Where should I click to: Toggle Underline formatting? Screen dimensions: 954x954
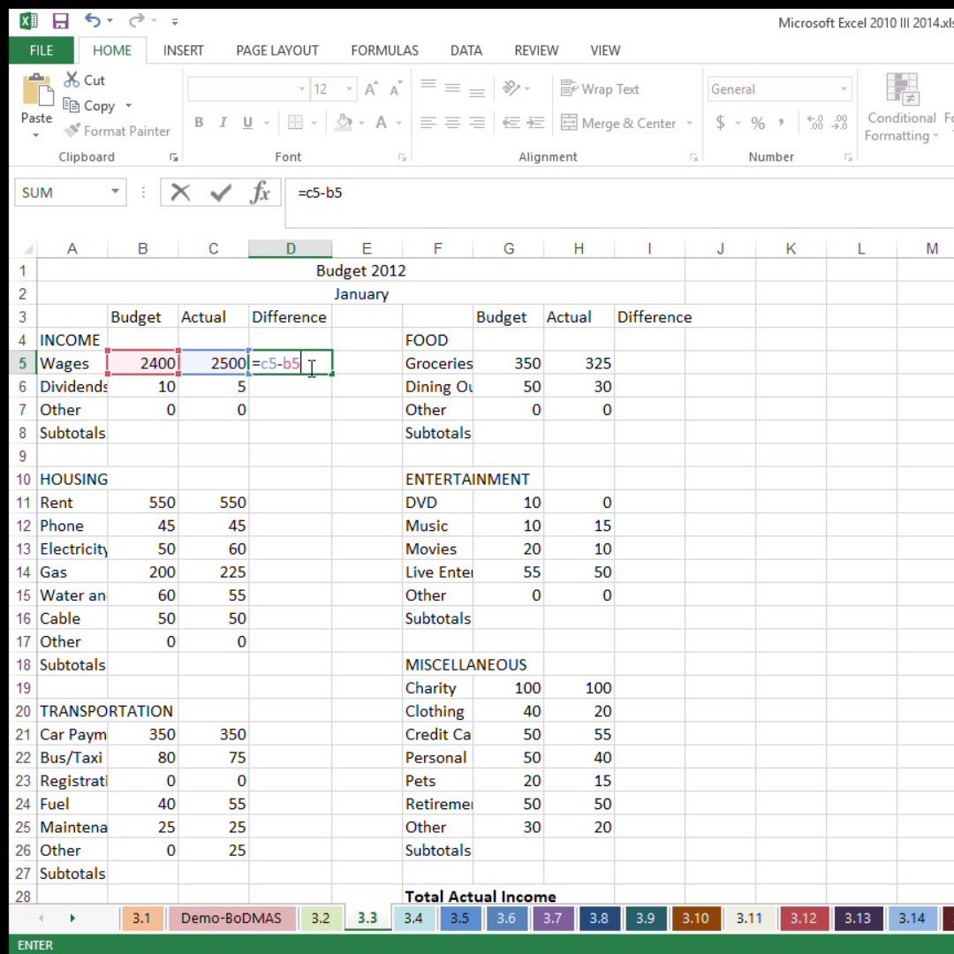tap(247, 122)
